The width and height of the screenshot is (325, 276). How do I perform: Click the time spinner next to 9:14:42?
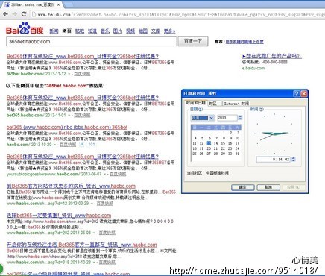pyautogui.click(x=294, y=159)
